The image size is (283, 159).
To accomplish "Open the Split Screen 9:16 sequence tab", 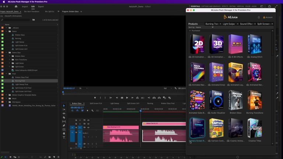I will coord(96,103).
